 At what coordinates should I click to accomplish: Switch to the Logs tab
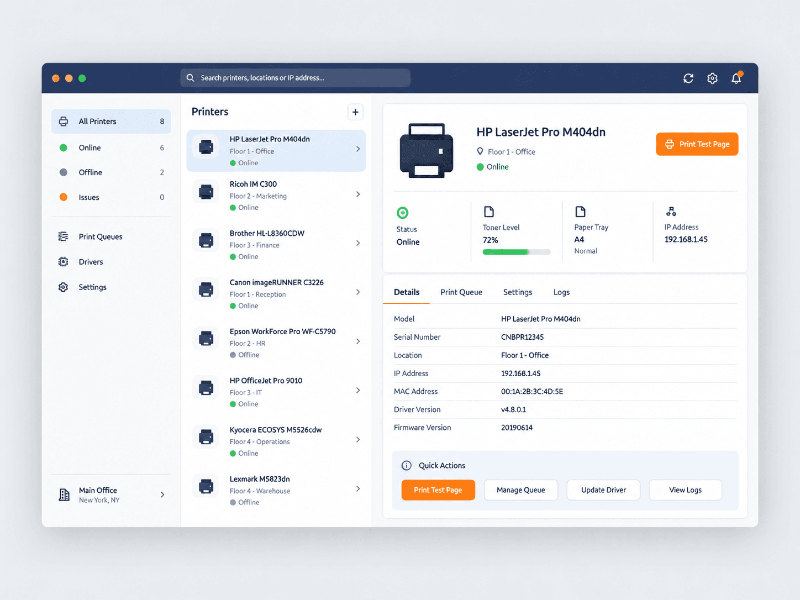[561, 292]
